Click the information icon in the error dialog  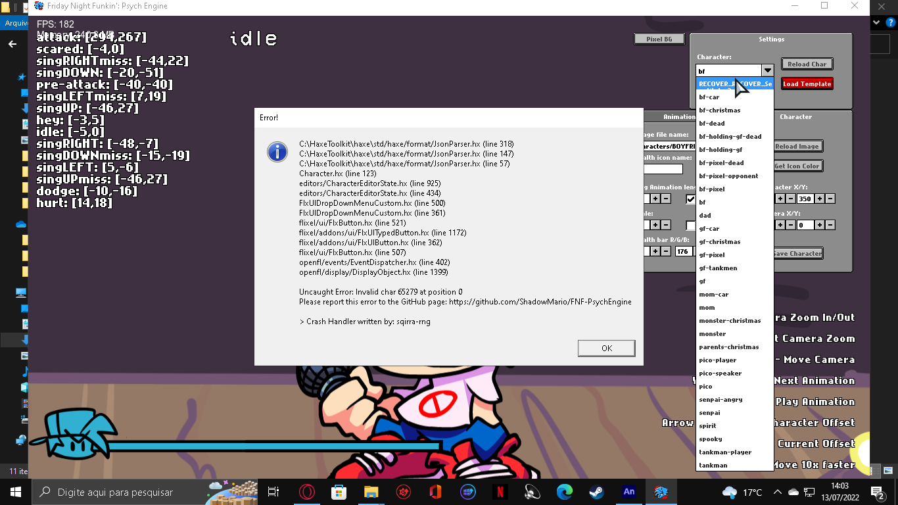pyautogui.click(x=277, y=152)
